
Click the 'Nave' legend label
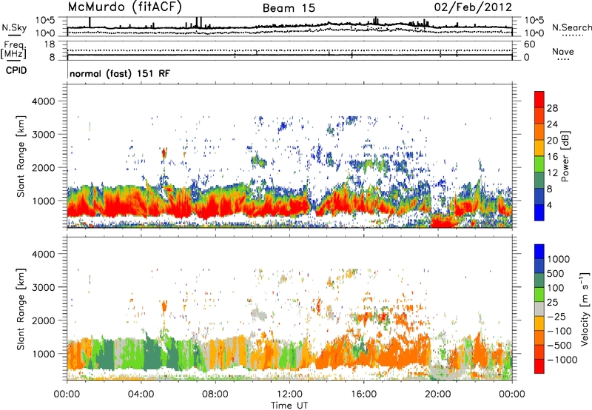(x=563, y=51)
